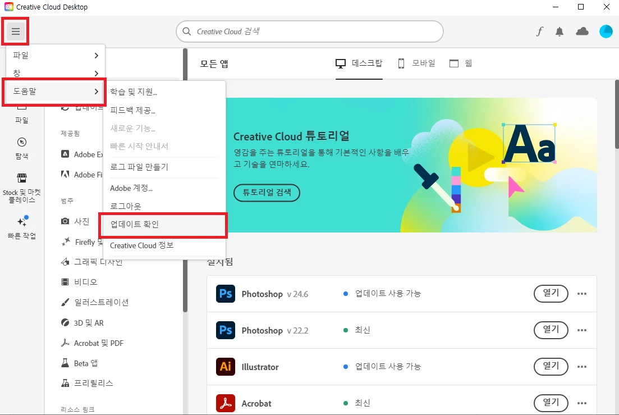Click the Creative Cloud 검색 field

coord(310,31)
